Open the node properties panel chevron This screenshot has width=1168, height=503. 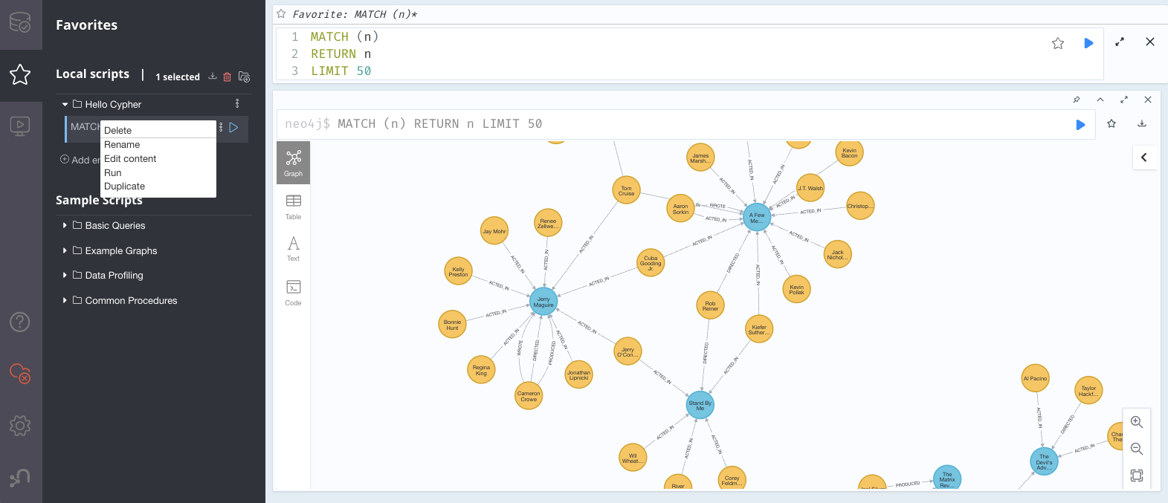pyautogui.click(x=1143, y=158)
